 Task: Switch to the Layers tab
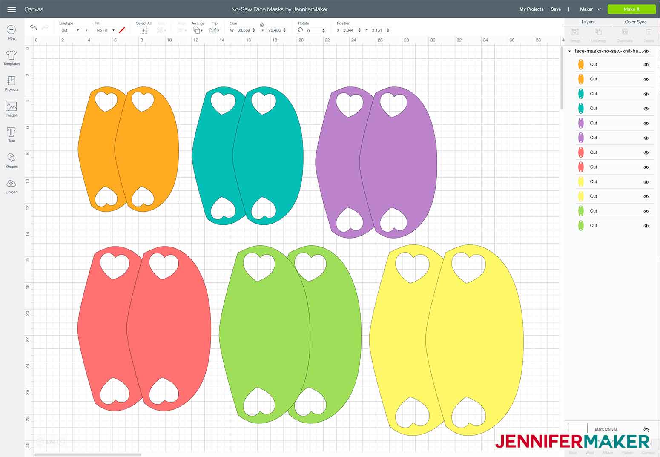pos(588,22)
